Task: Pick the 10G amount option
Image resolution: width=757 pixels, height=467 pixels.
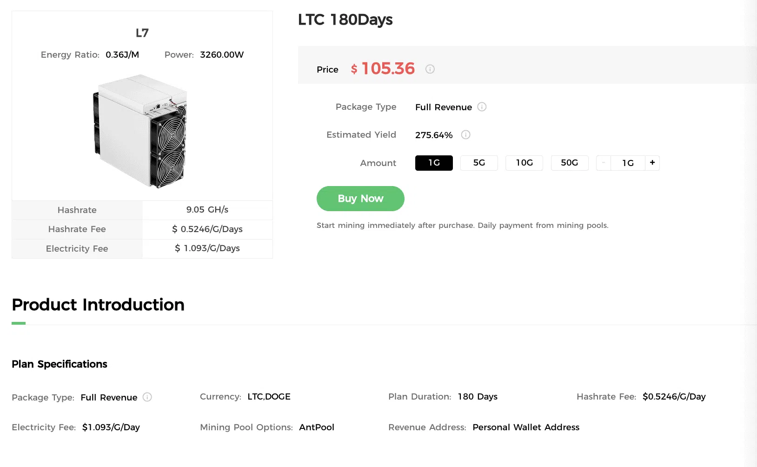Action: click(x=524, y=163)
